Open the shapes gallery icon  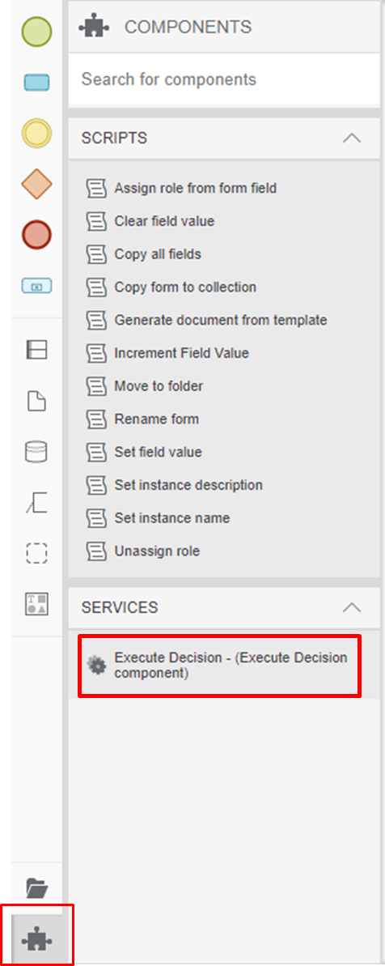click(37, 604)
